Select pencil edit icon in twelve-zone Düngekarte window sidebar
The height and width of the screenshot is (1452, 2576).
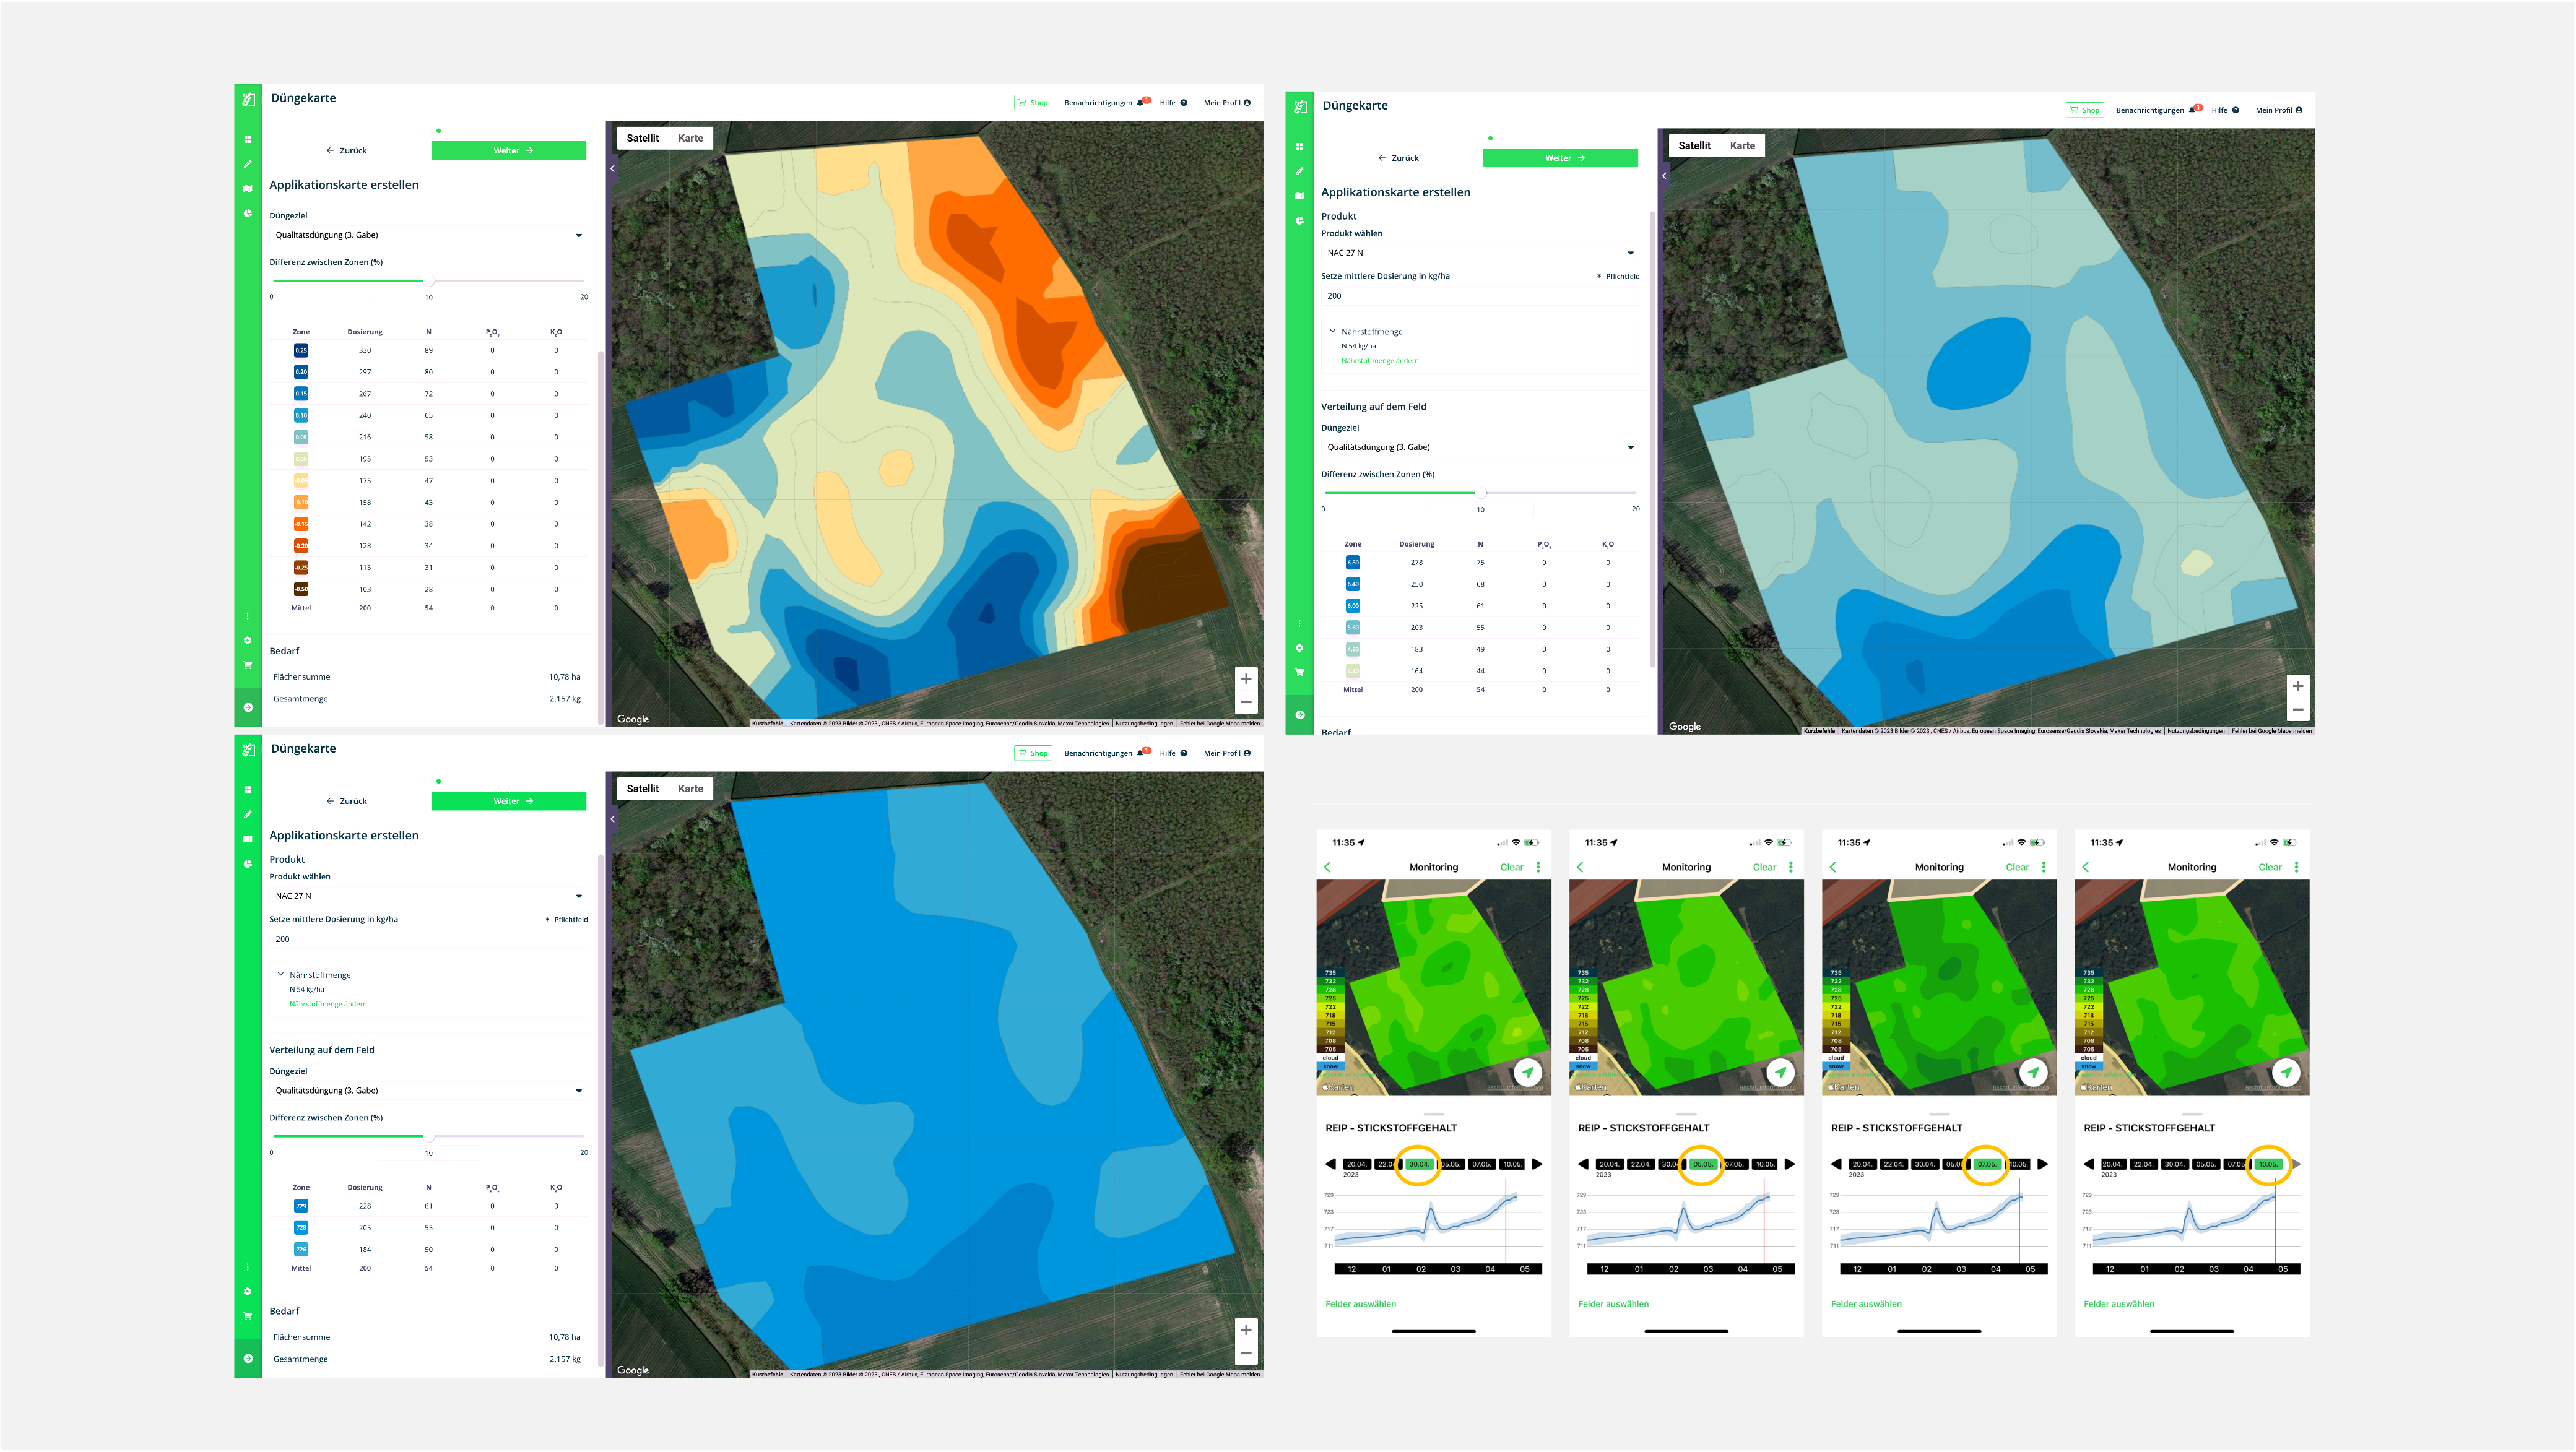(248, 164)
